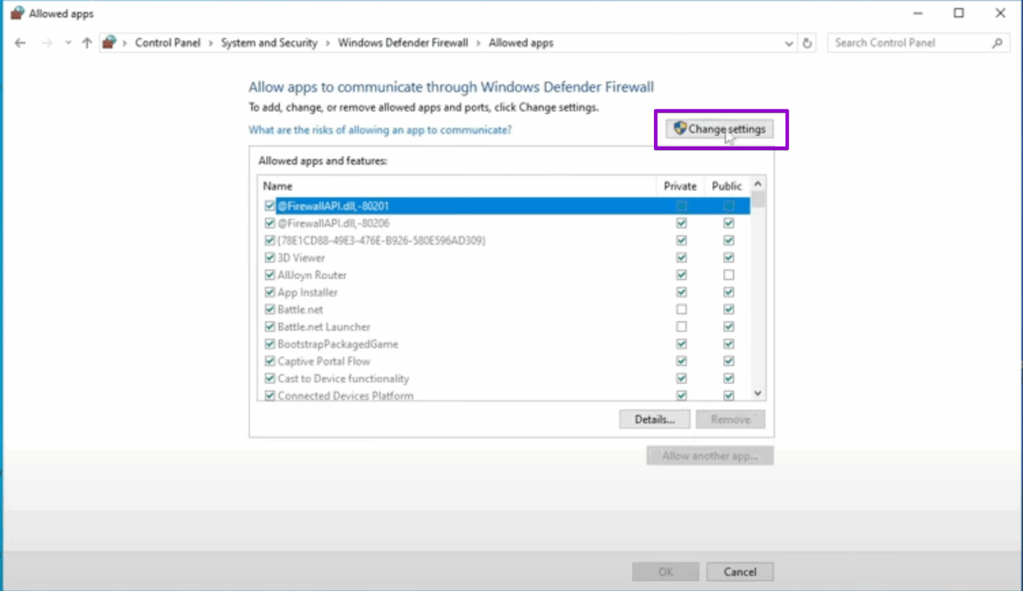The width and height of the screenshot is (1023, 591).
Task: Enable the Public checkbox for AllJoyn Router
Action: (x=728, y=275)
